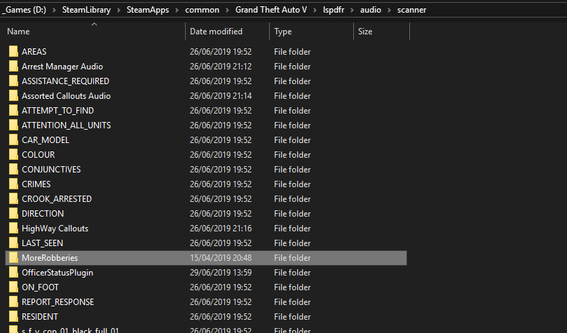Click the ATTEMPT_TO_FIND folder icon
Viewport: 567px width, 333px height.
pyautogui.click(x=13, y=110)
